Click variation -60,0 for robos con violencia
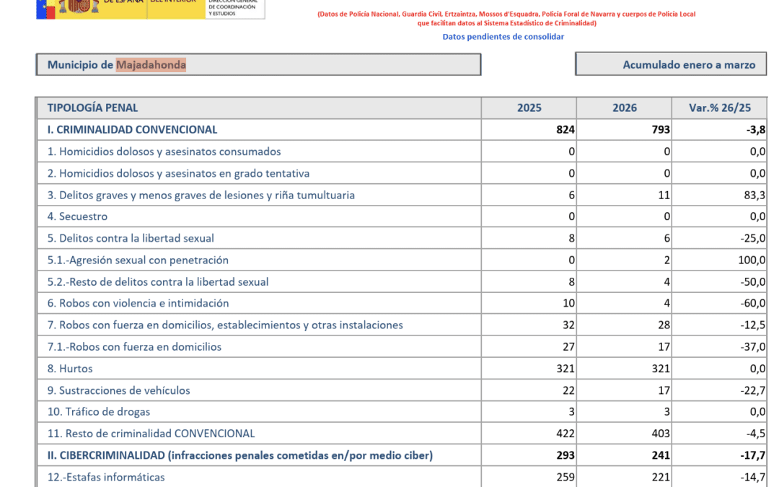The height and width of the screenshot is (487, 779). pos(753,303)
